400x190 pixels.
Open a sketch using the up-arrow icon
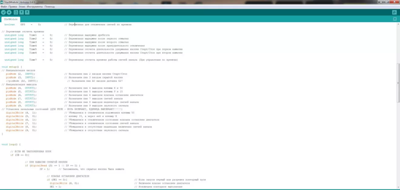pos(22,12)
